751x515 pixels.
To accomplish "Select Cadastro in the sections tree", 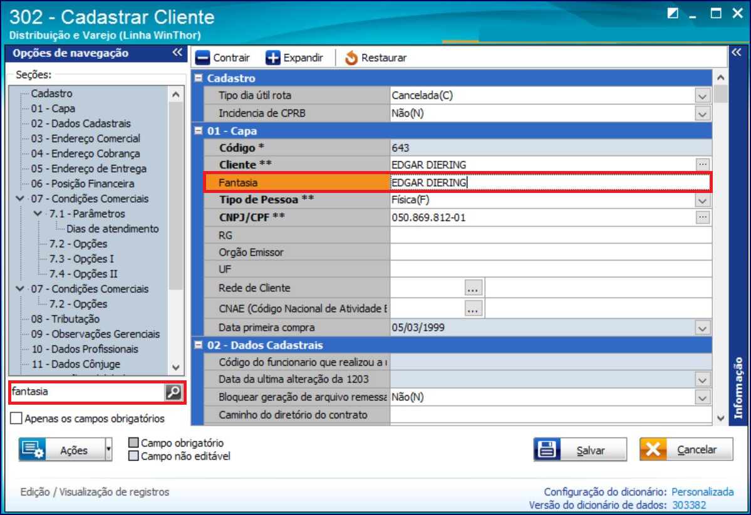I will point(52,93).
